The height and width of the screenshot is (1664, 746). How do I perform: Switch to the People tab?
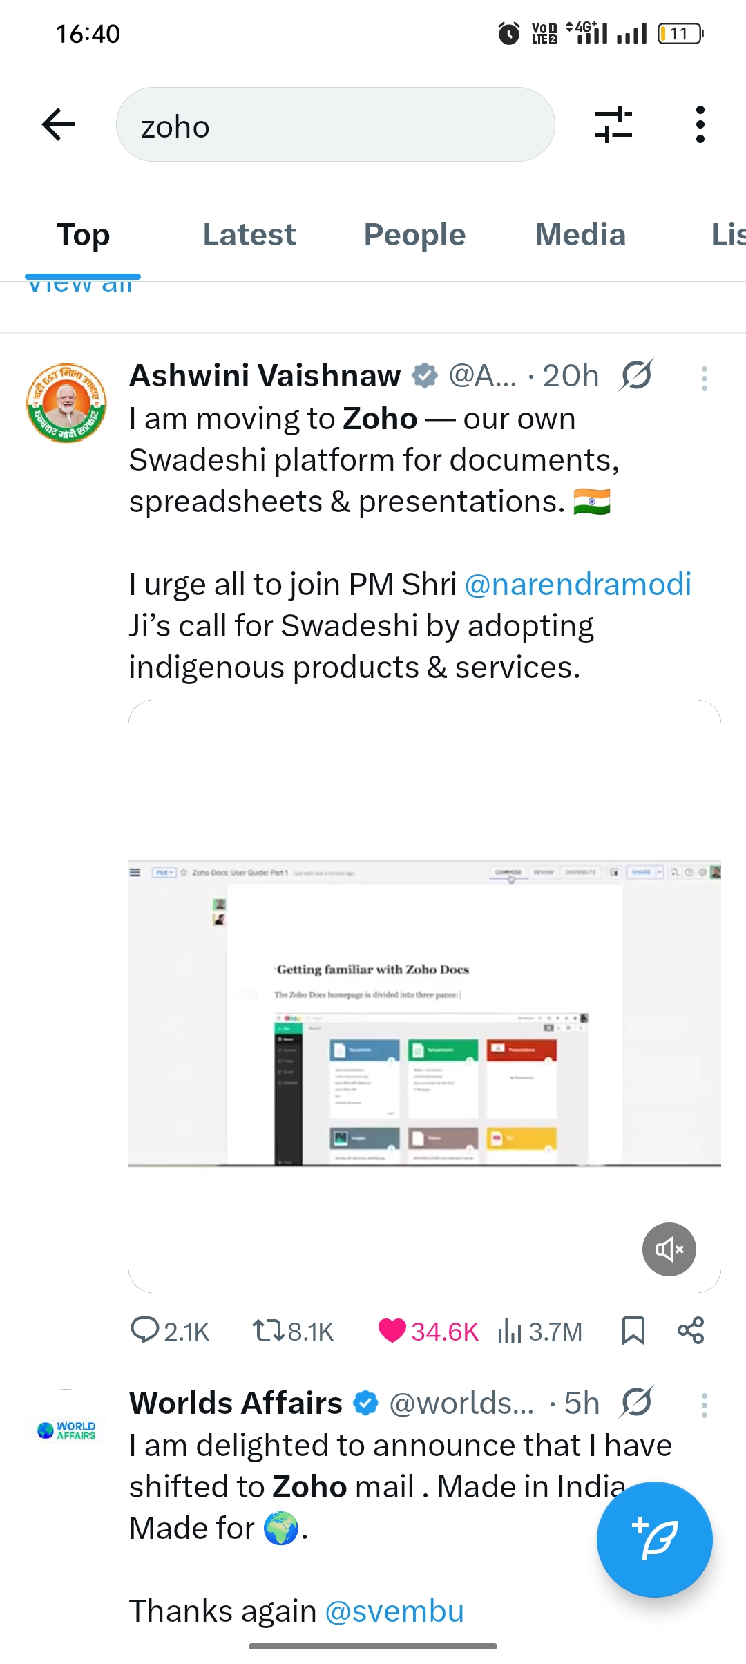(x=414, y=235)
